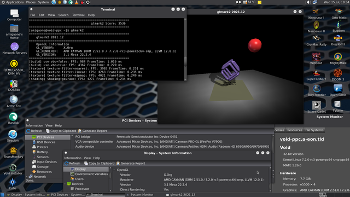
Task: Launch Space Cadet pinball icon
Action: pos(316,107)
